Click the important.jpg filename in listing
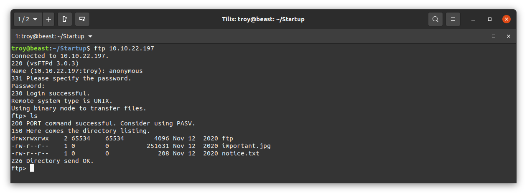527x195 pixels. click(x=246, y=146)
